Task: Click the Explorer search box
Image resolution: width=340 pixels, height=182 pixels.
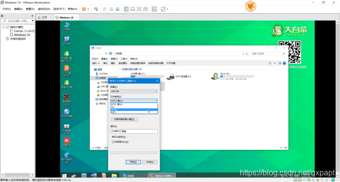Action: click(x=268, y=53)
